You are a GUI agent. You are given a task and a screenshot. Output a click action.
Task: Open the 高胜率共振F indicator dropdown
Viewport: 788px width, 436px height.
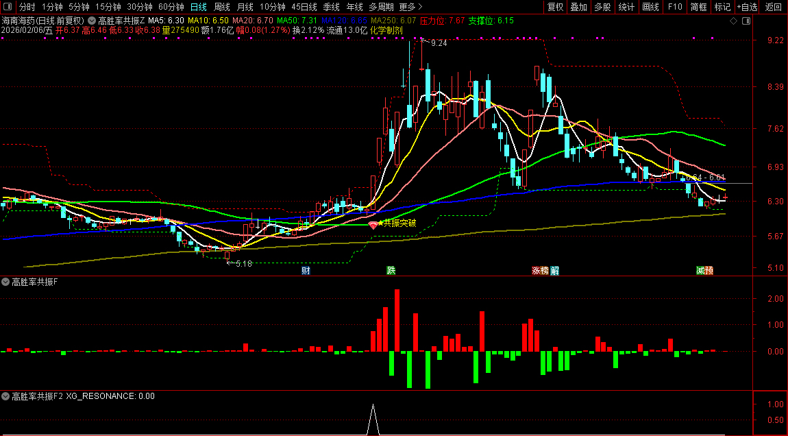pos(5,282)
